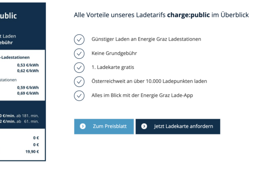Click the 0,69 €/kWh price
253x169 pixels.
pos(28,93)
